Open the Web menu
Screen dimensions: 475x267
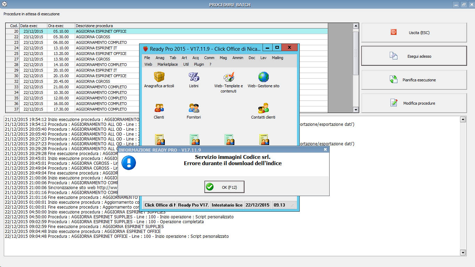[x=148, y=64]
